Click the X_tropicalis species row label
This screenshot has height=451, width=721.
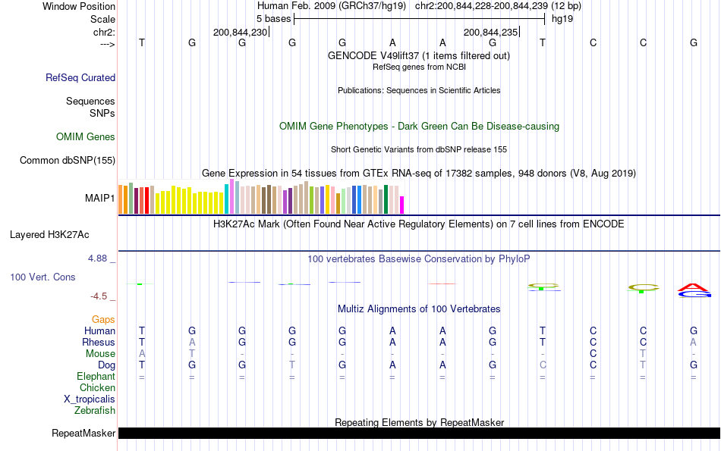coord(90,399)
